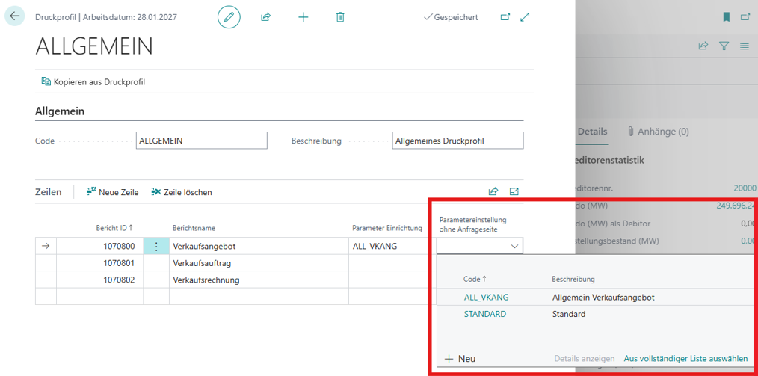
Task: Open page in new window icon
Action: [x=505, y=16]
